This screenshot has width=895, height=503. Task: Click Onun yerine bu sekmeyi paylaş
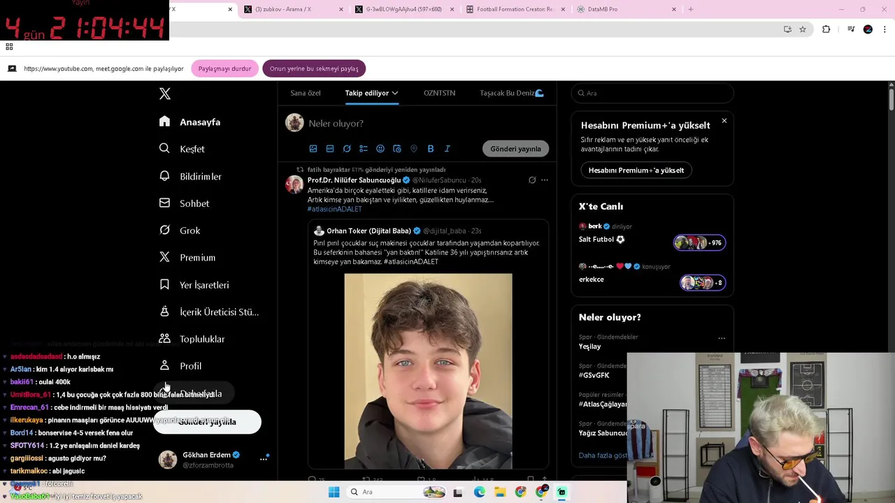[x=314, y=68]
